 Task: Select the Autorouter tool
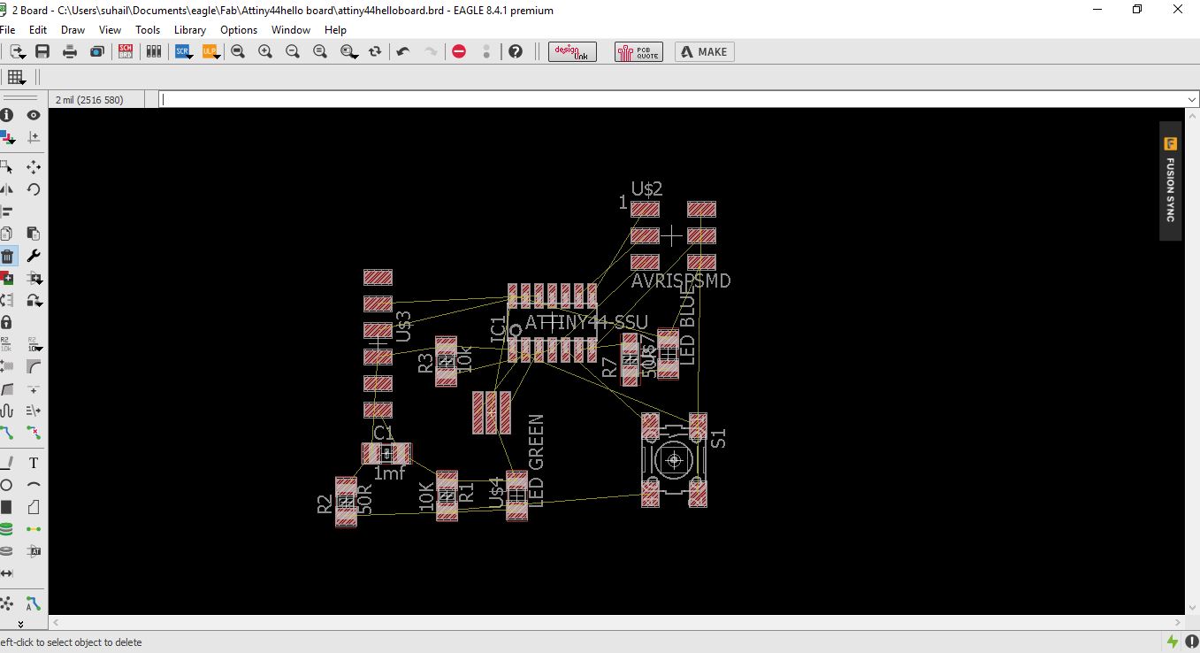[34, 603]
